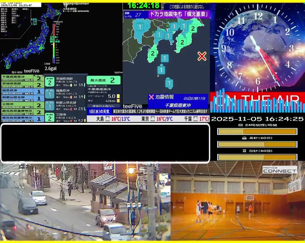
Task: Click the gymnasium basketball camera feed
Action: [238, 201]
